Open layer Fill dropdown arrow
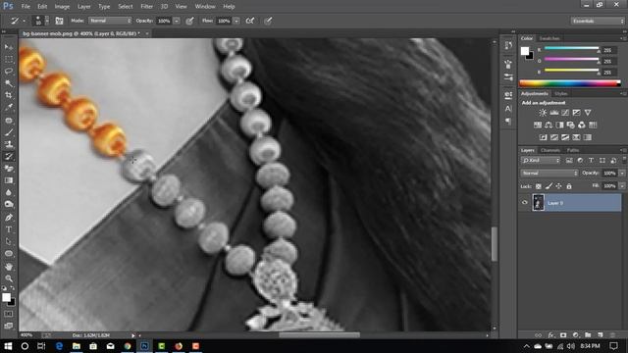628x353 pixels. tap(622, 186)
